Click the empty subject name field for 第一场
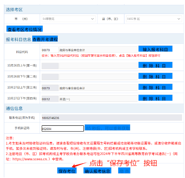 coord(98,66)
